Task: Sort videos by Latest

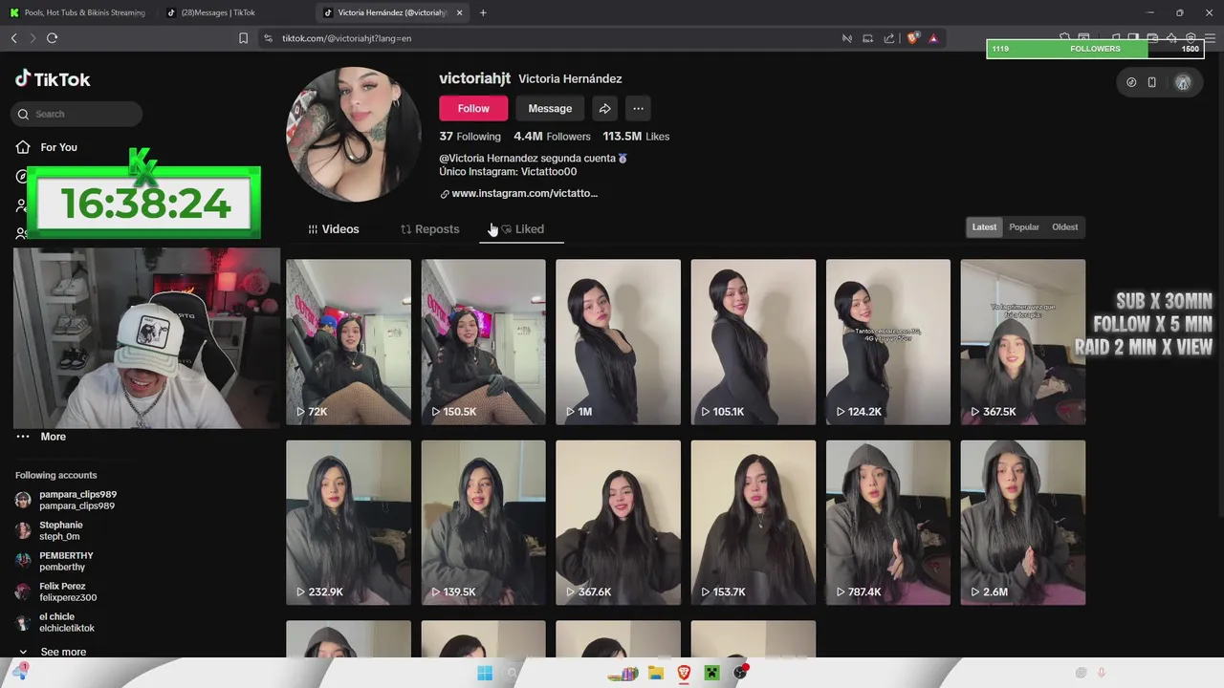Action: [984, 227]
